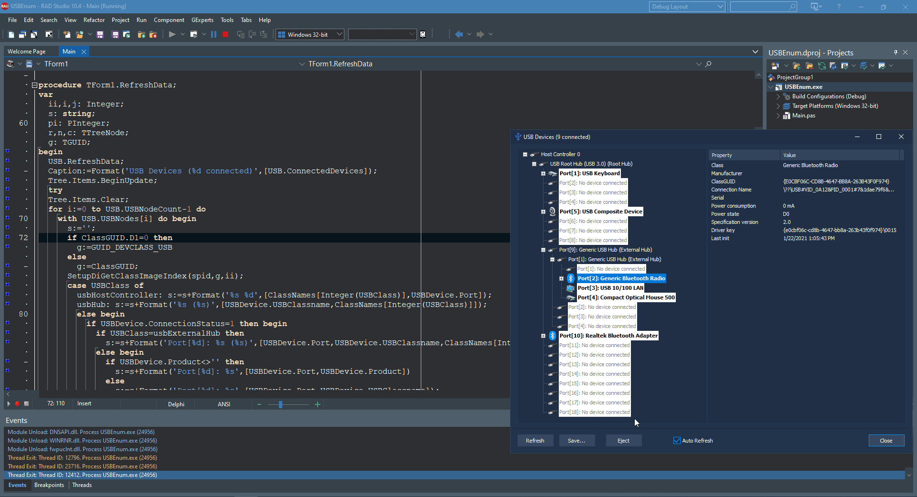
Task: Click the Bluetooth icon of Generic Bluetooth Radio
Action: click(x=570, y=278)
